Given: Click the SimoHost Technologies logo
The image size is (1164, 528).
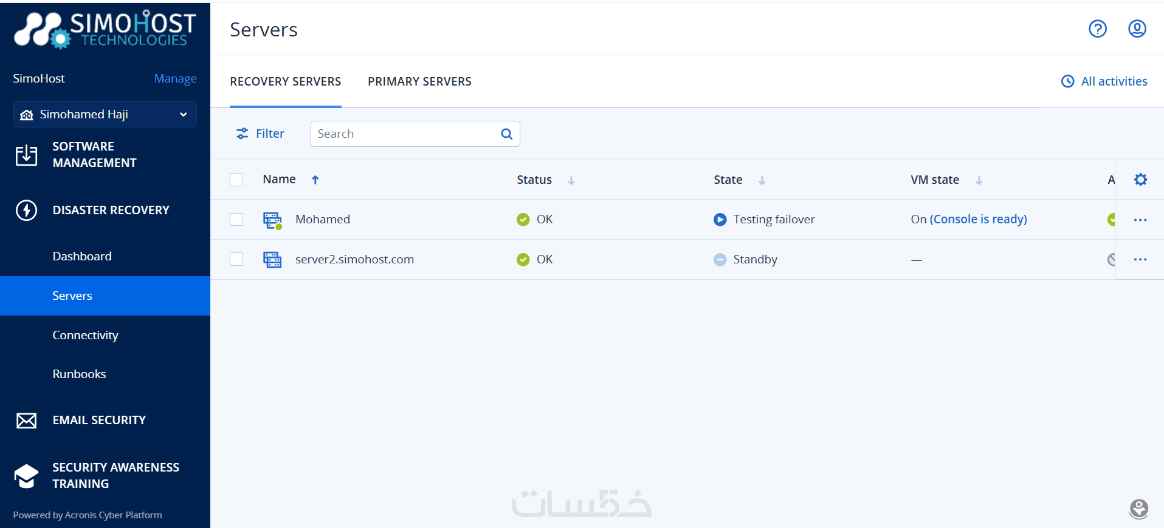Looking at the screenshot, I should tap(105, 29).
